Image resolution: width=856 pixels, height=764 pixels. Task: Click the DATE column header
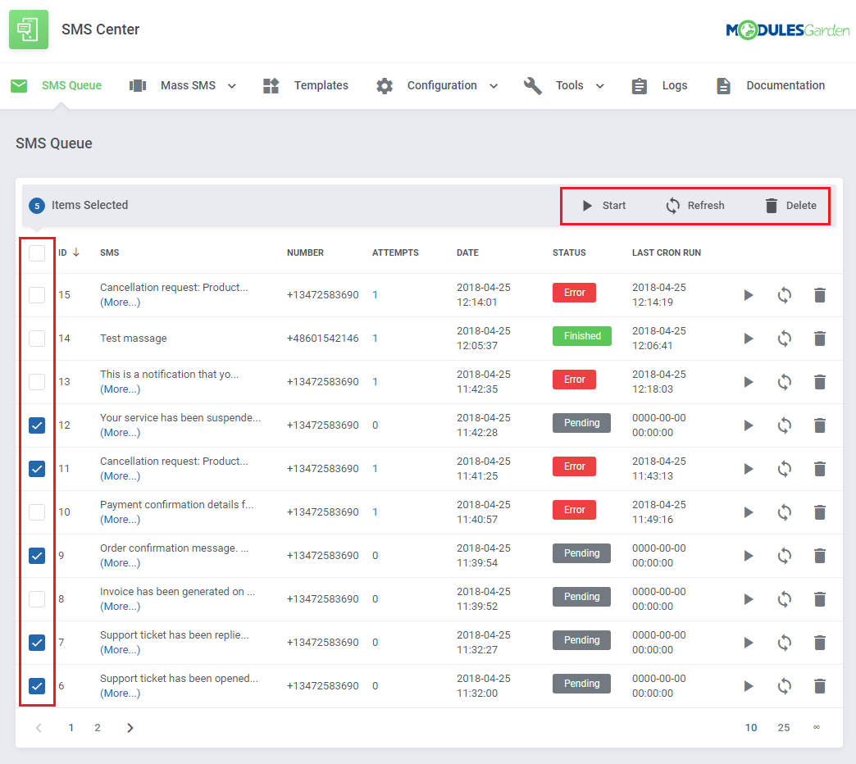tap(467, 252)
